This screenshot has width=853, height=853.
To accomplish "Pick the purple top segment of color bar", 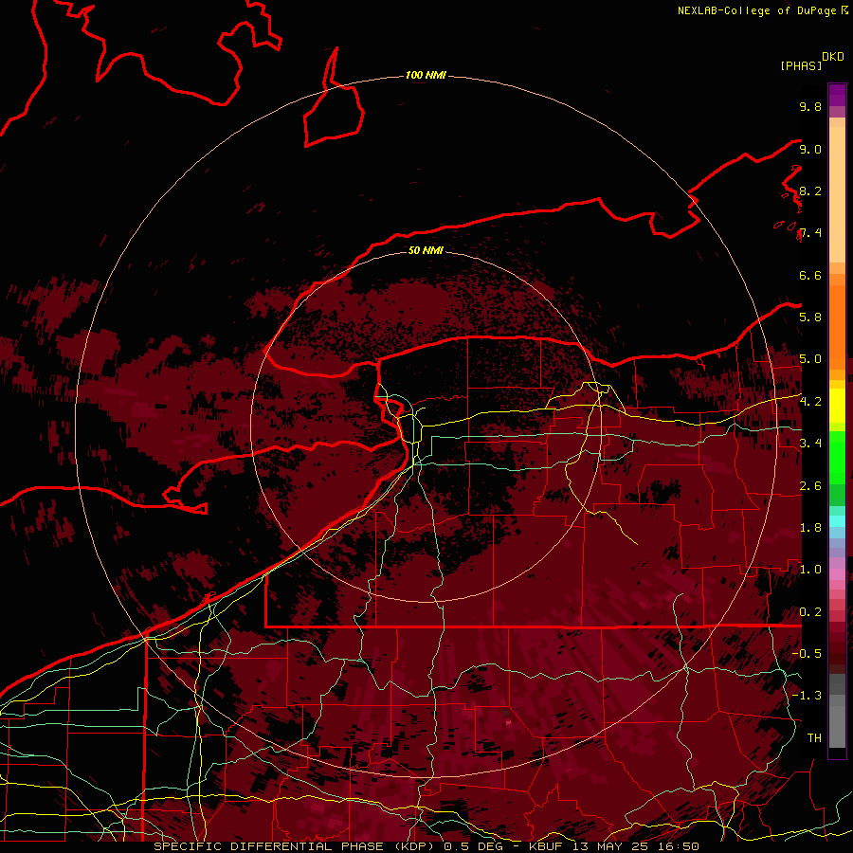I will (837, 95).
